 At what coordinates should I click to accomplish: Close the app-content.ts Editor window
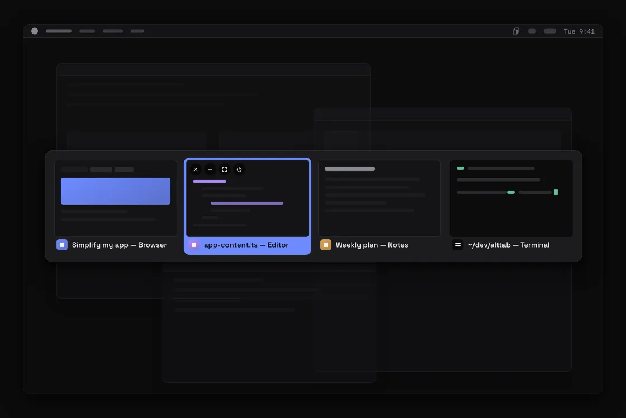point(196,169)
